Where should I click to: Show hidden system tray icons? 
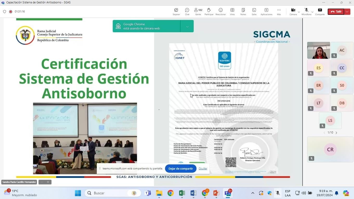tap(253, 193)
